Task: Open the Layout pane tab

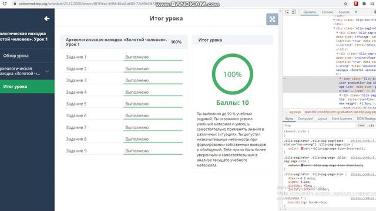Action: pos(322,118)
